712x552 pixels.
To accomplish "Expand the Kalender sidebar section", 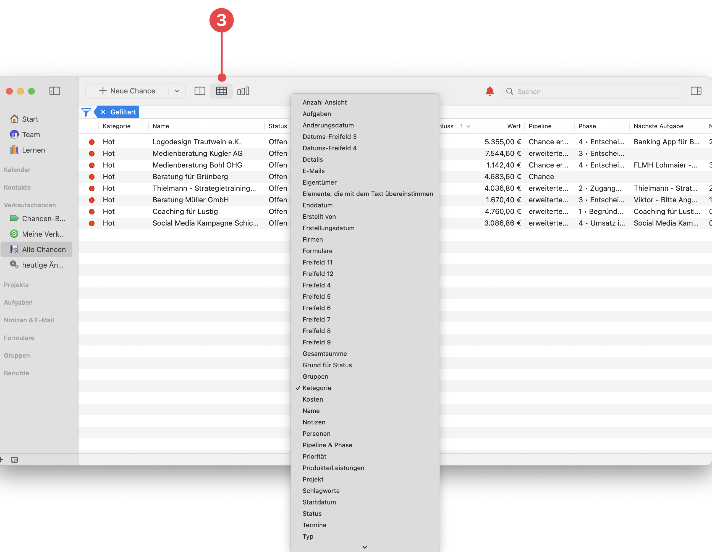I will tap(17, 169).
